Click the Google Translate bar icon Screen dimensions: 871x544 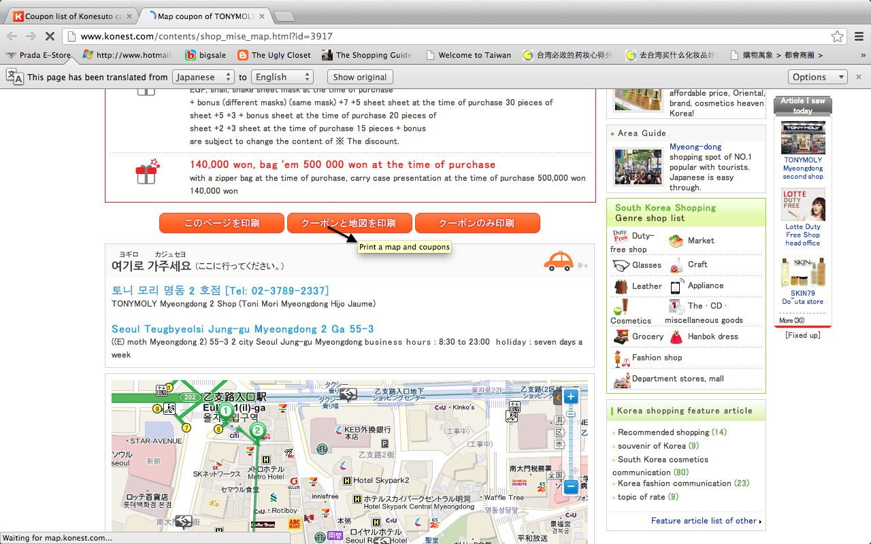[14, 77]
